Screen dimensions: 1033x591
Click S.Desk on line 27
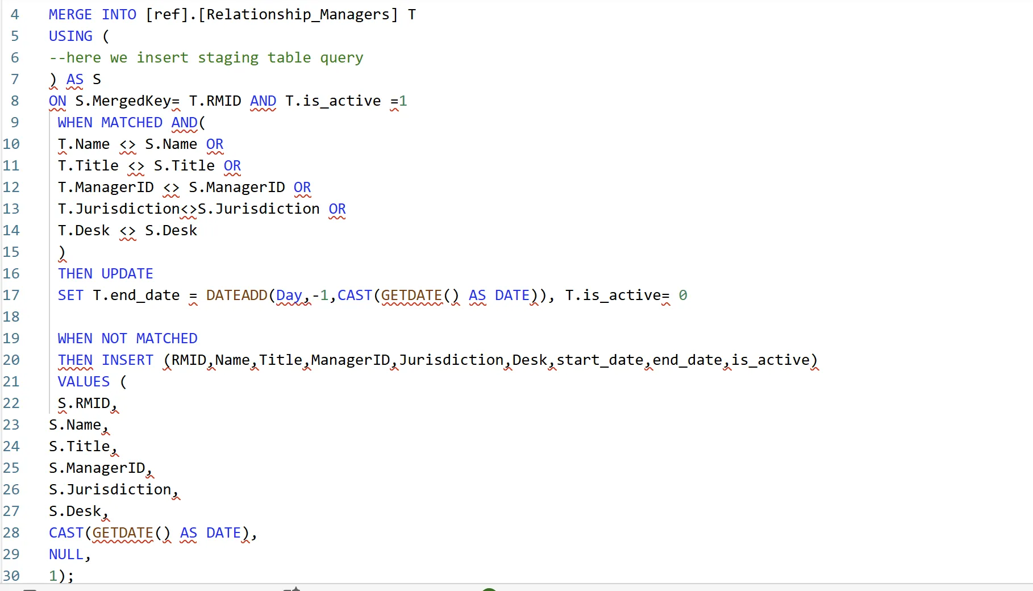coord(75,511)
